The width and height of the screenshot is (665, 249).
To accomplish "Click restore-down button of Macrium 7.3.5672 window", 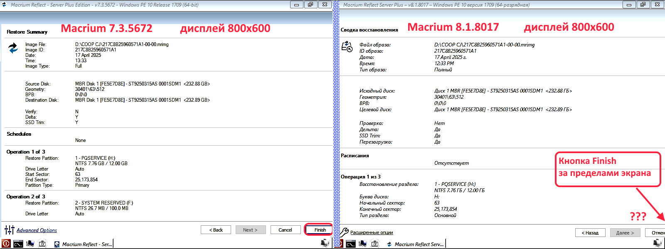I will [x=310, y=5].
